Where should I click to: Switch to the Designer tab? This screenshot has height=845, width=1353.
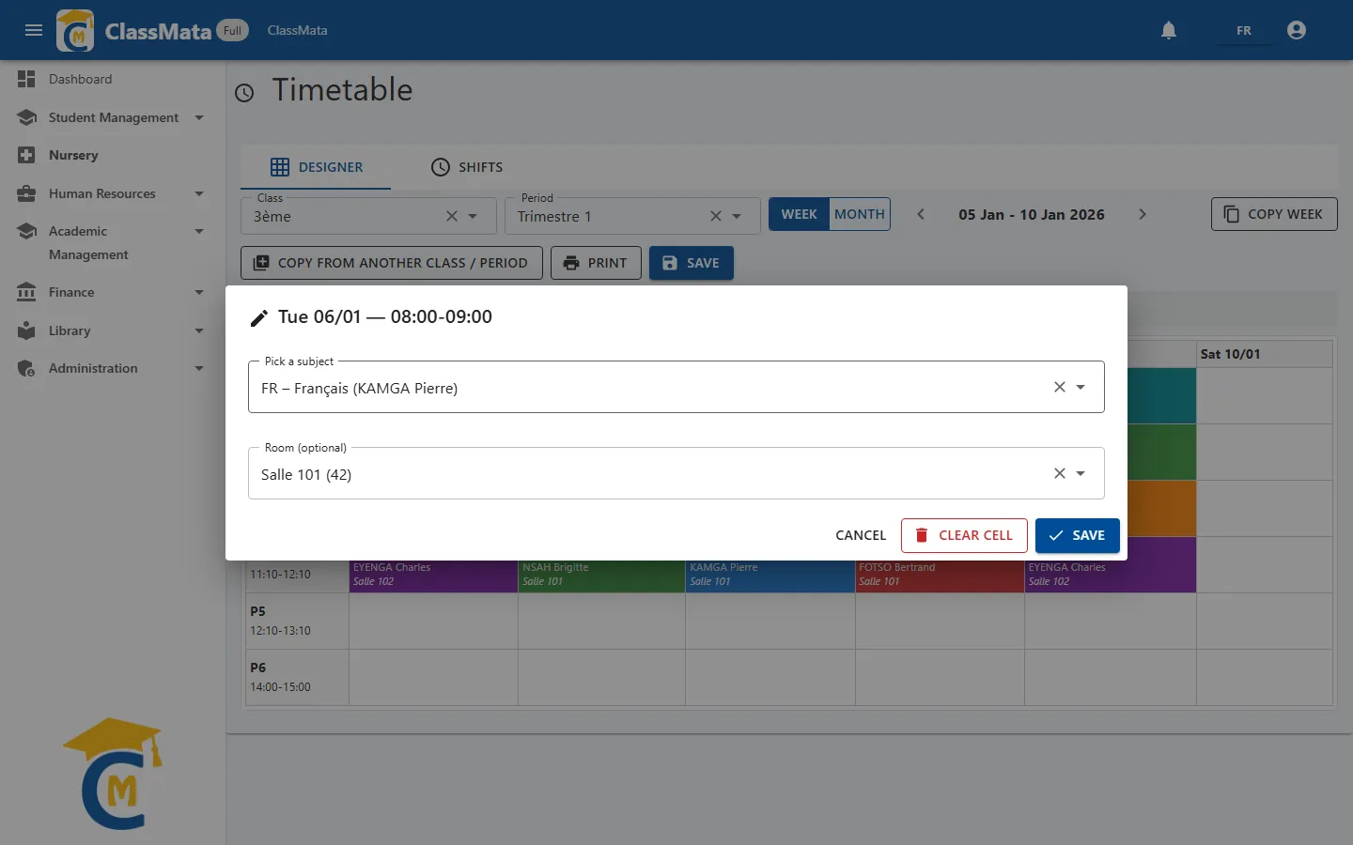point(316,167)
